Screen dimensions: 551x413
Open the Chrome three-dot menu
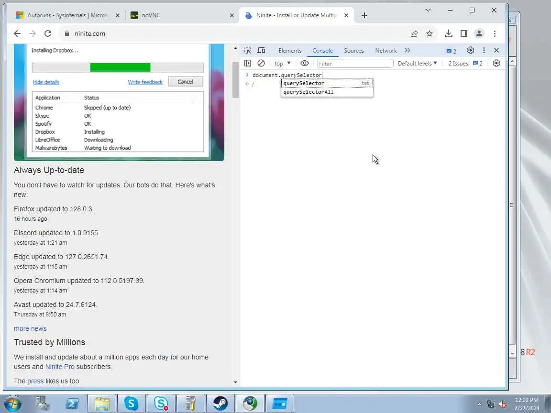(495, 34)
